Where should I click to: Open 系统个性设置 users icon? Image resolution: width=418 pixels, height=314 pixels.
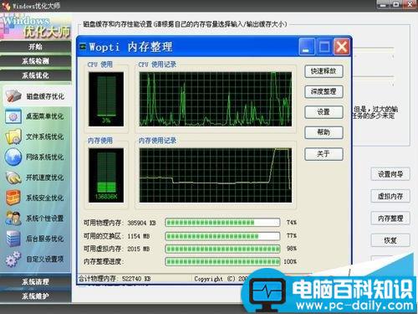click(13, 219)
